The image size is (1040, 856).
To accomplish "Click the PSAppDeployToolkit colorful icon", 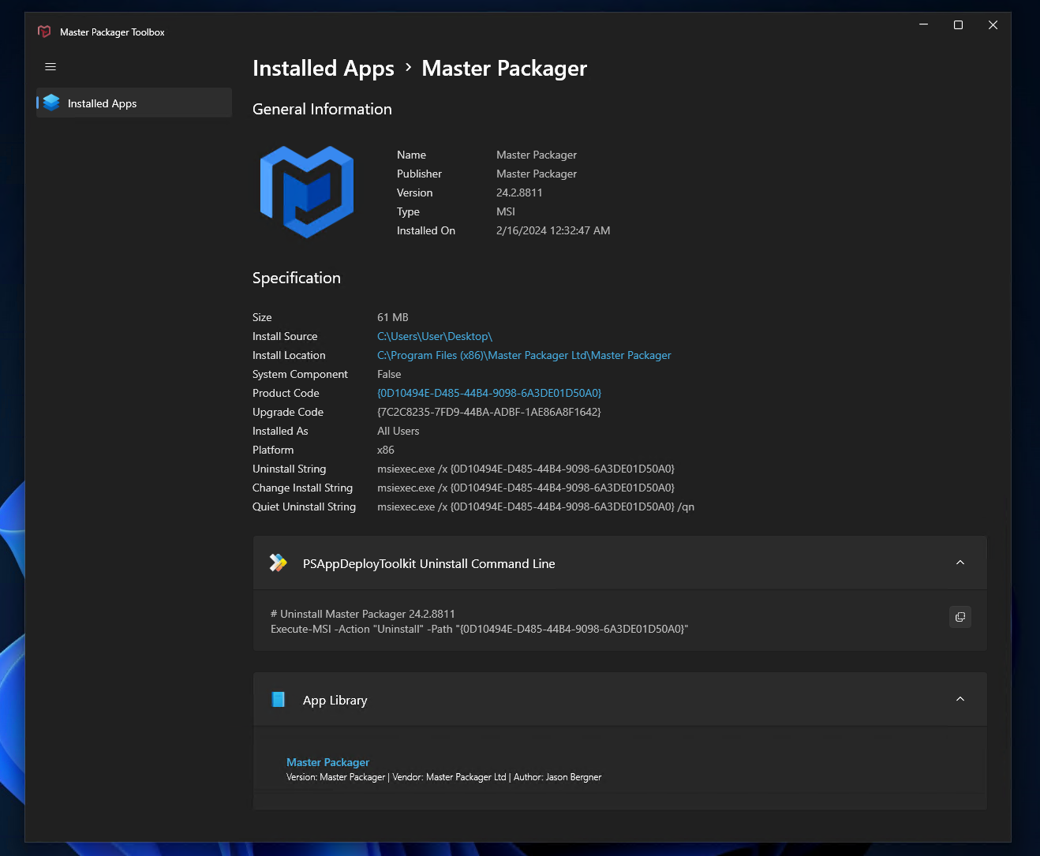I will (279, 563).
